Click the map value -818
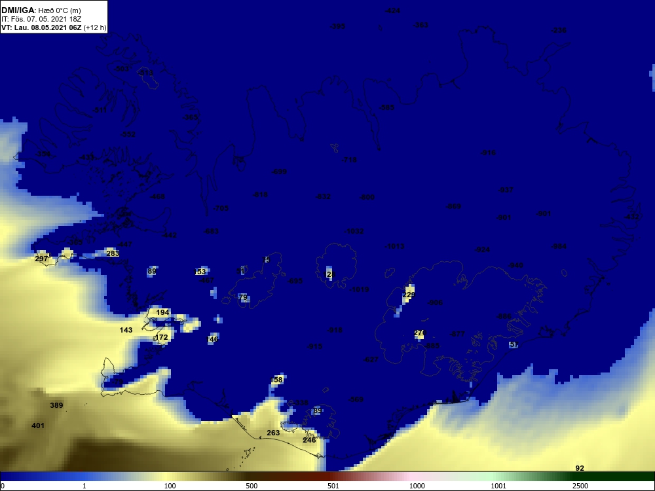Viewport: 655px width, 491px height. [x=260, y=194]
